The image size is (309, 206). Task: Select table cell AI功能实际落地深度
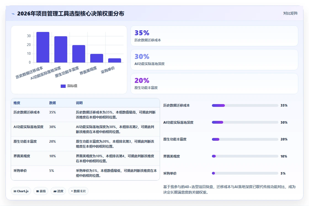[28, 127]
